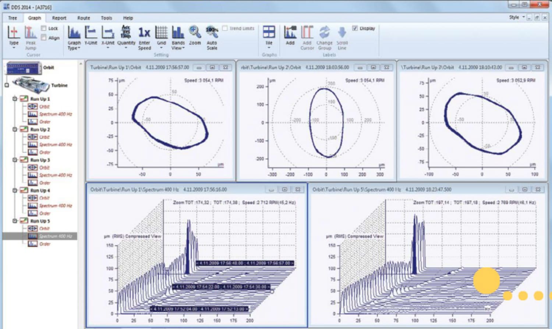Collapse the Run Up 3 tree node
The height and width of the screenshot is (329, 552).
[x=15, y=160]
